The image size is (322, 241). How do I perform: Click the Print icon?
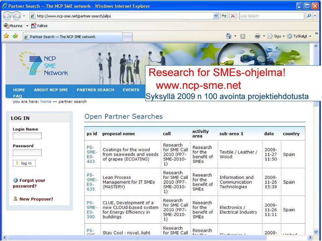click(257, 36)
